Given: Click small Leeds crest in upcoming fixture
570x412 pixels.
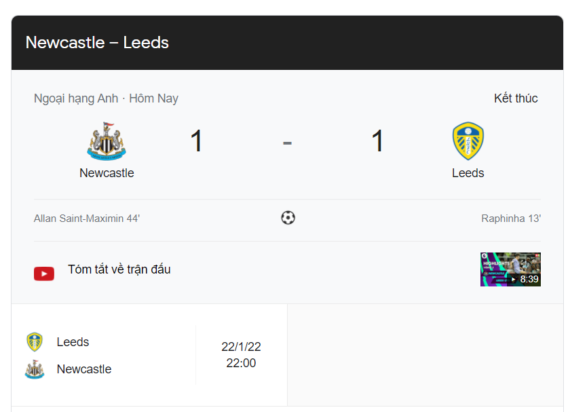Looking at the screenshot, I should coord(35,342).
